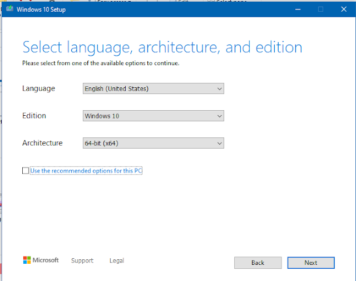Viewport: 356px width, 281px height.
Task: Click 'Use the recommended options for this PC' label
Action: point(86,171)
